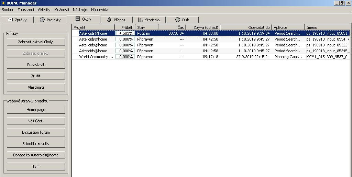Open the Aktivity menu
Viewport: 352px width, 177px height.
[x=44, y=10]
